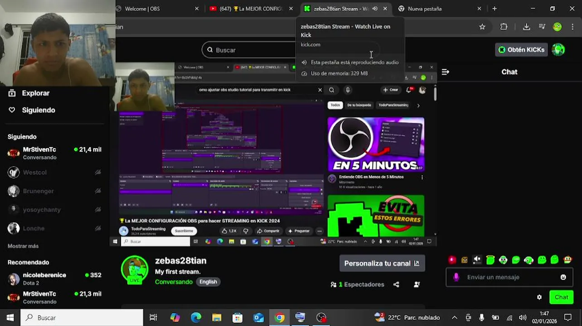Click My first stream. title text
The height and width of the screenshot is (326, 582).
point(178,272)
